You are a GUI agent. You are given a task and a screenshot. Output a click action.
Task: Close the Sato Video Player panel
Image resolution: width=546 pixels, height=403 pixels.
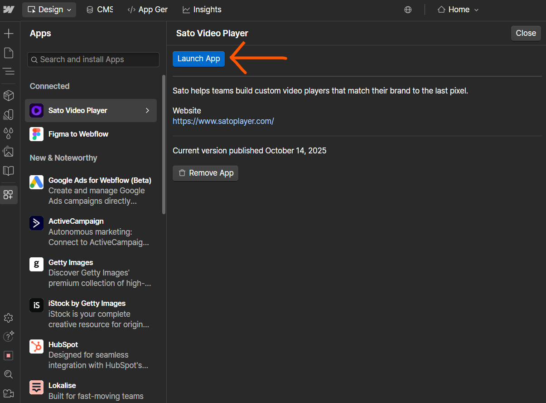tap(526, 33)
